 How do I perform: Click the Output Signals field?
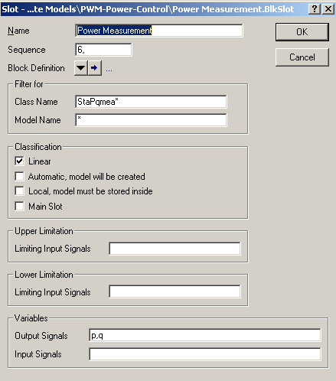pos(205,335)
